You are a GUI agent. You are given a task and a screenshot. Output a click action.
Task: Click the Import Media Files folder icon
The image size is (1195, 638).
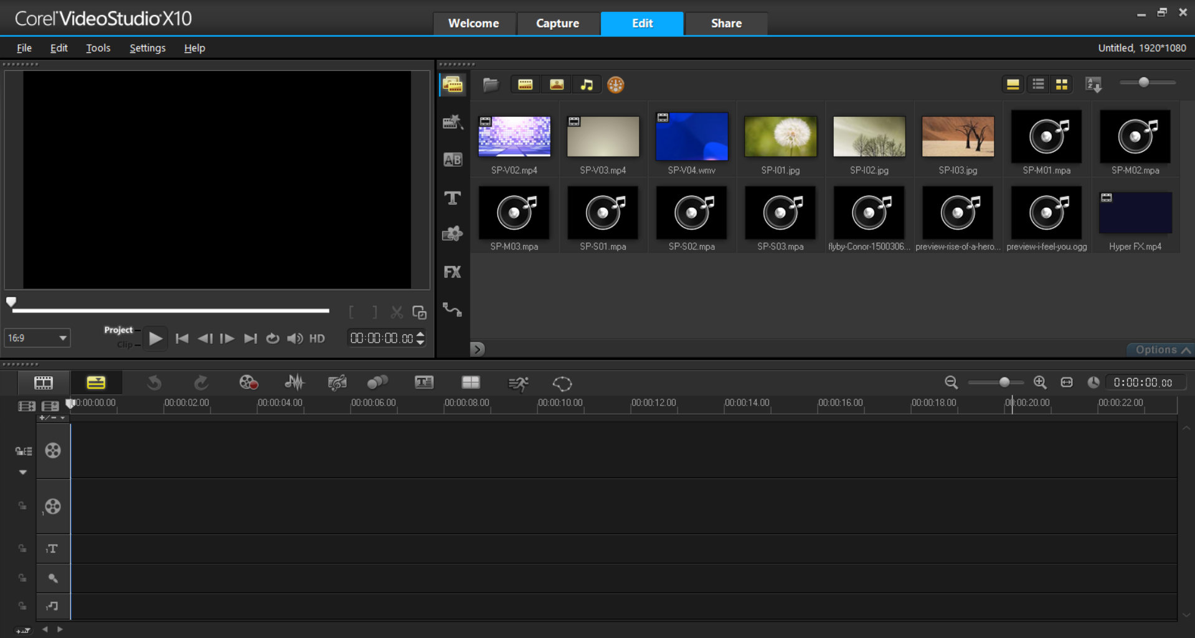coord(491,85)
